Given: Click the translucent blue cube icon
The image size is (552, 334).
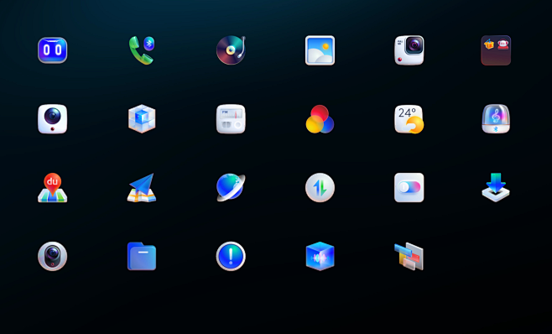Looking at the screenshot, I should (142, 118).
